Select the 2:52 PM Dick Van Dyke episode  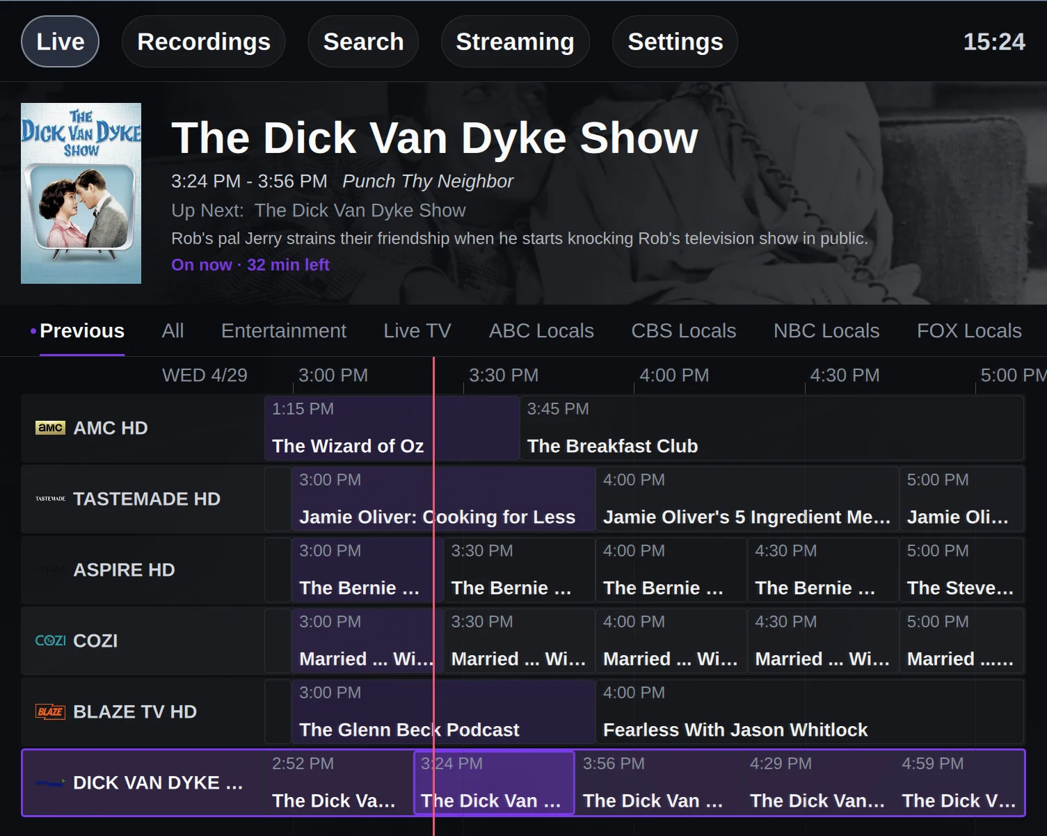click(339, 782)
